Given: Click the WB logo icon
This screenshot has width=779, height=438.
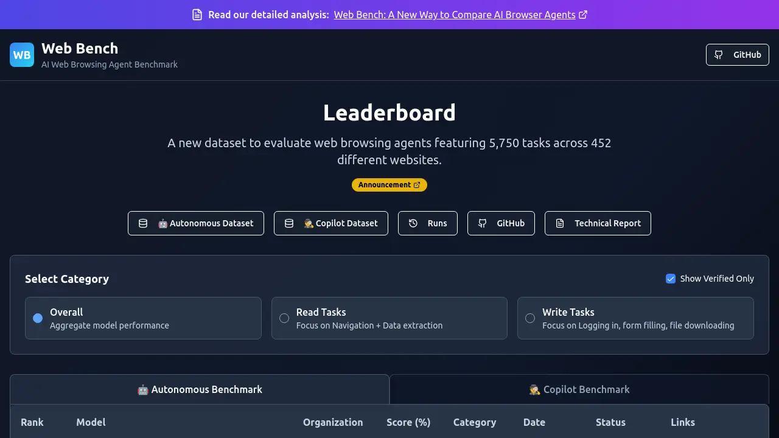Looking at the screenshot, I should [x=22, y=55].
